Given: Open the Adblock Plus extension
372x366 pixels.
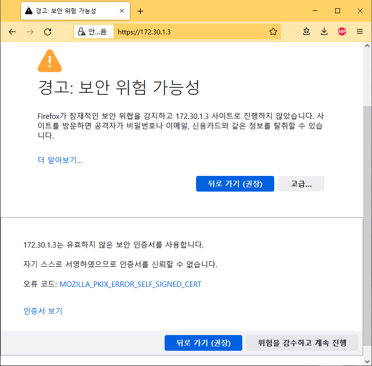Looking at the screenshot, I should pos(342,31).
